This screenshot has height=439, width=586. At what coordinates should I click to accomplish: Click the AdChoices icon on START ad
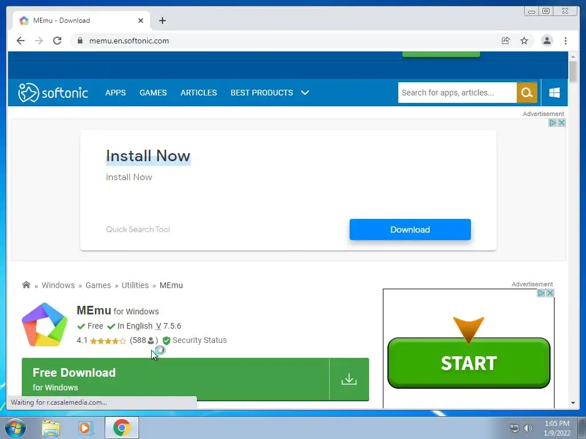[541, 293]
